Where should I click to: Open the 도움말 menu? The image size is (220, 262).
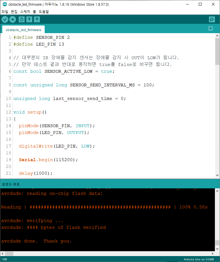coord(44,12)
